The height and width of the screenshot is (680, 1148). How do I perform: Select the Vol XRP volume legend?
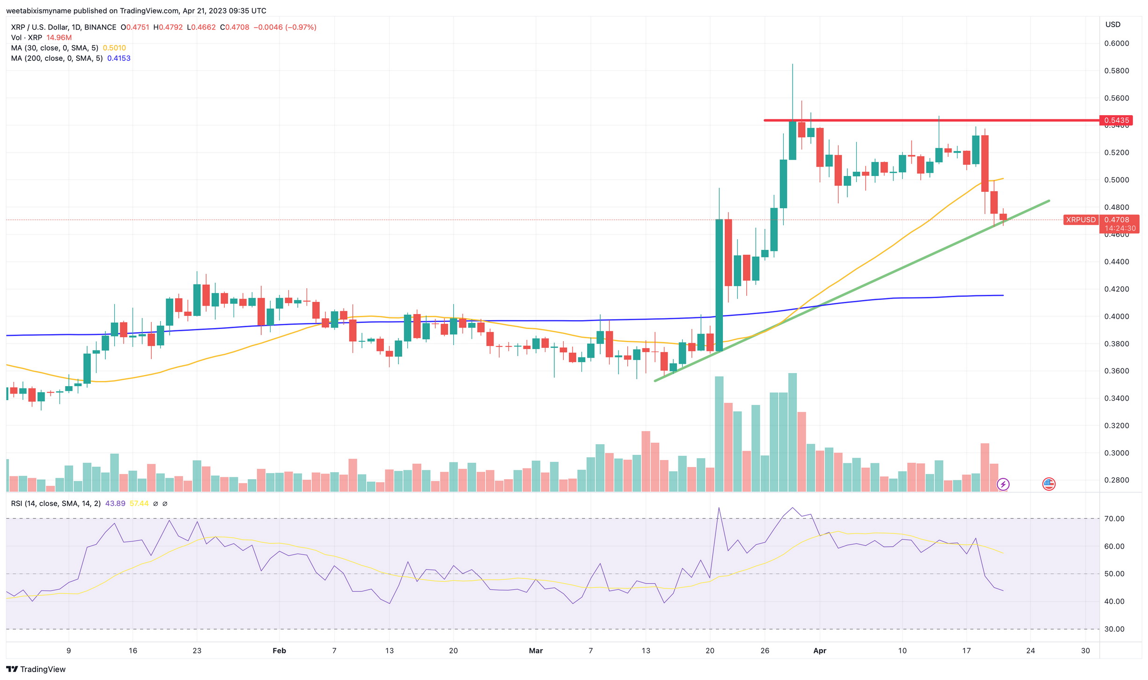26,37
